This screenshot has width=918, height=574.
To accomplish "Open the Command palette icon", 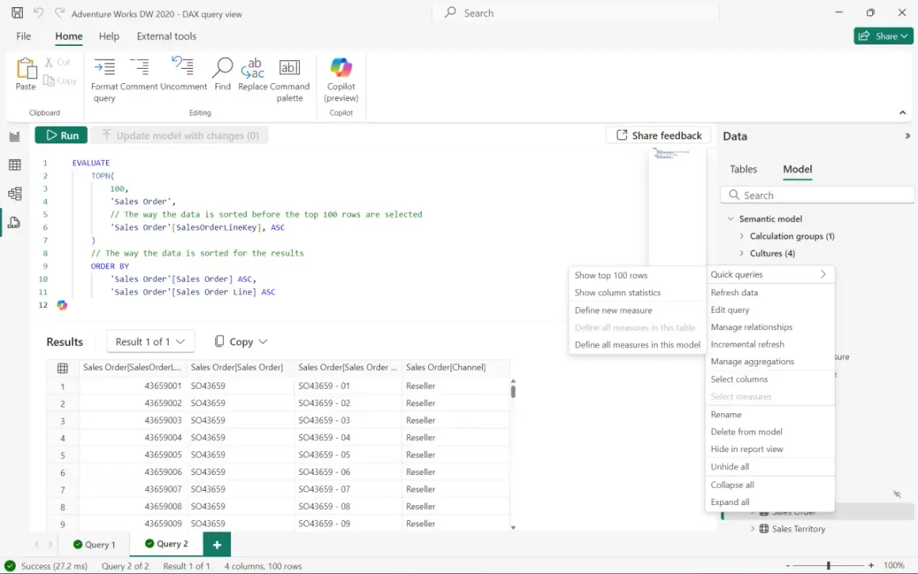I will pos(289,67).
